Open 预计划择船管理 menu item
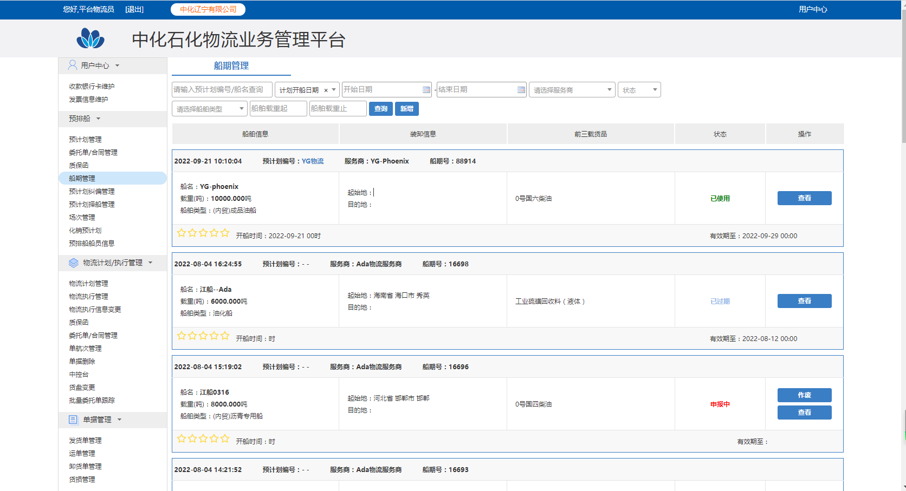The image size is (906, 491). 92,204
